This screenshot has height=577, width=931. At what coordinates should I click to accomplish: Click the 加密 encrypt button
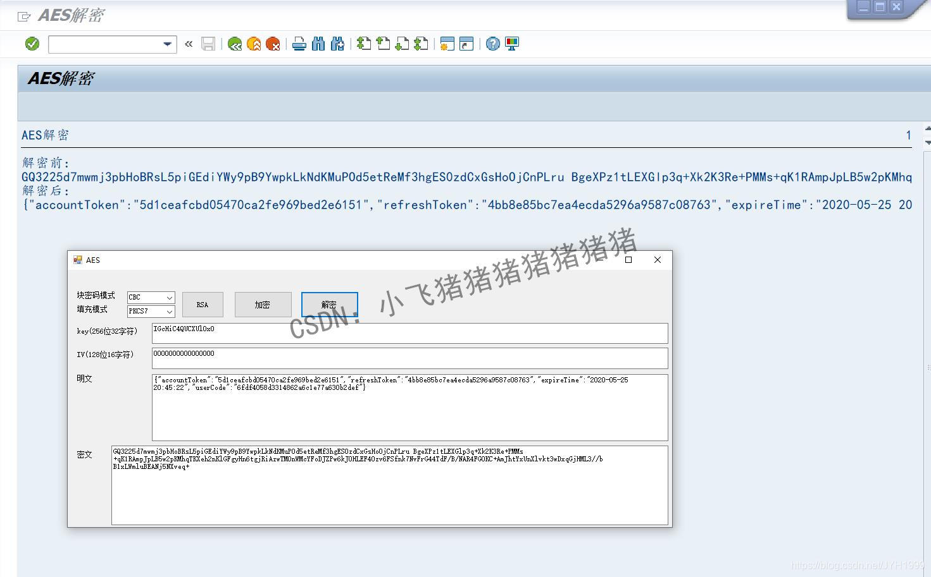pyautogui.click(x=263, y=304)
